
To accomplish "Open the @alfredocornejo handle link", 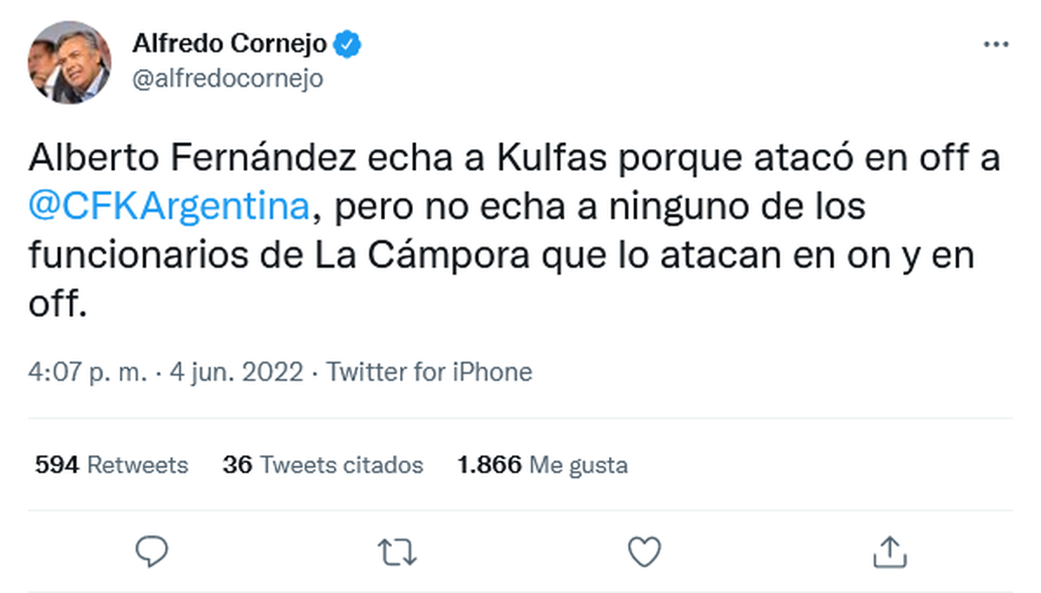I will 227,78.
